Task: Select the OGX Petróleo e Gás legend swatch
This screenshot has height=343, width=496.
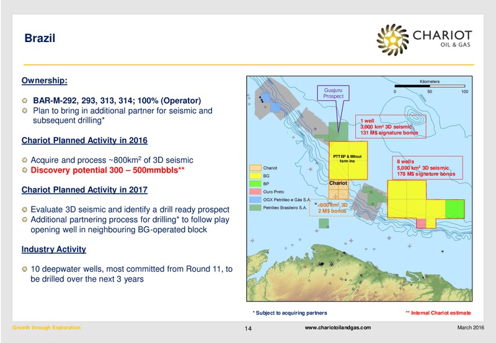Action: coord(255,199)
